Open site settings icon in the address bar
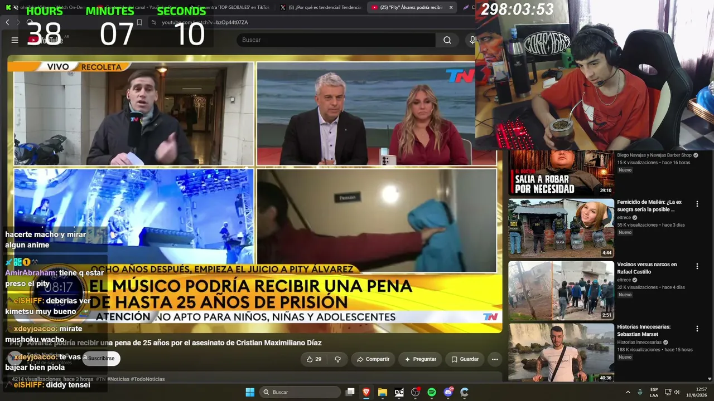Viewport: 714px width, 401px height. coord(153,22)
